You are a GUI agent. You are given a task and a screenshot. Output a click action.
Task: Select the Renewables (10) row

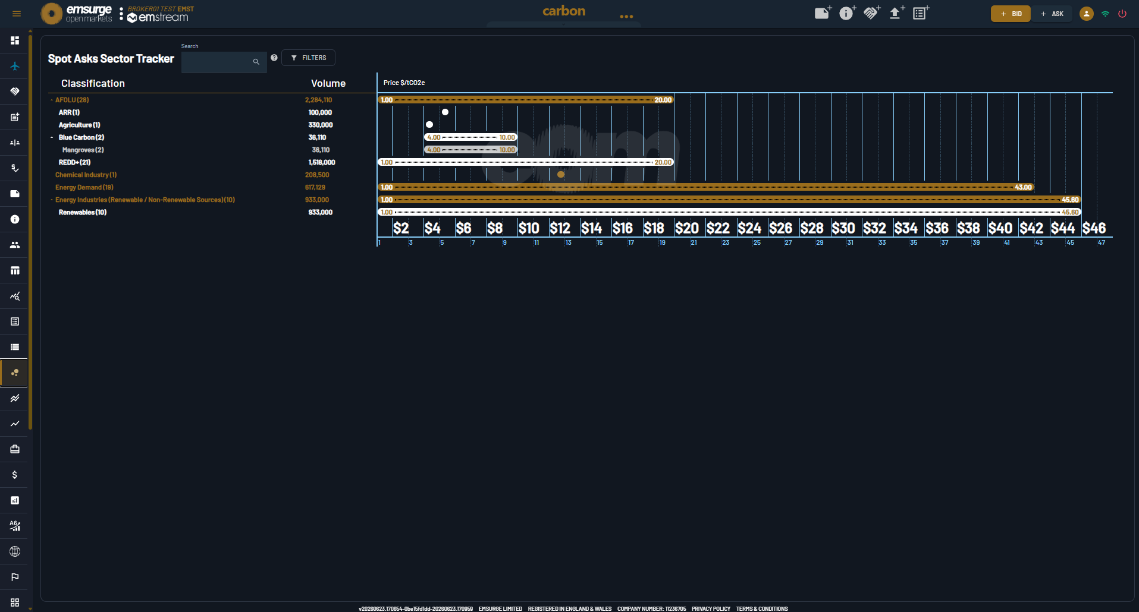tap(82, 212)
